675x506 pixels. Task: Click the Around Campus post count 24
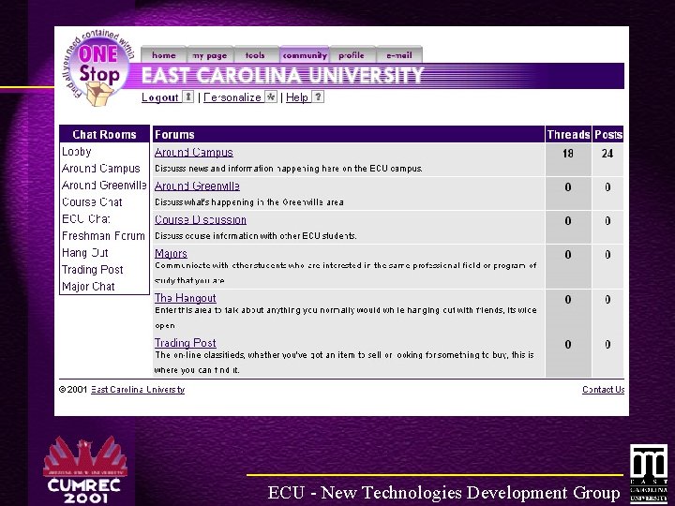(x=607, y=154)
